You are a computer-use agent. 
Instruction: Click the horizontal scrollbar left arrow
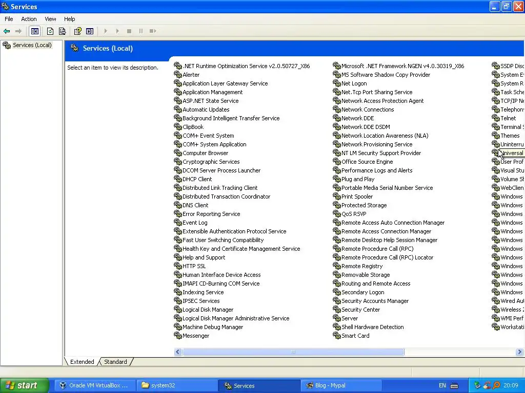click(x=178, y=352)
